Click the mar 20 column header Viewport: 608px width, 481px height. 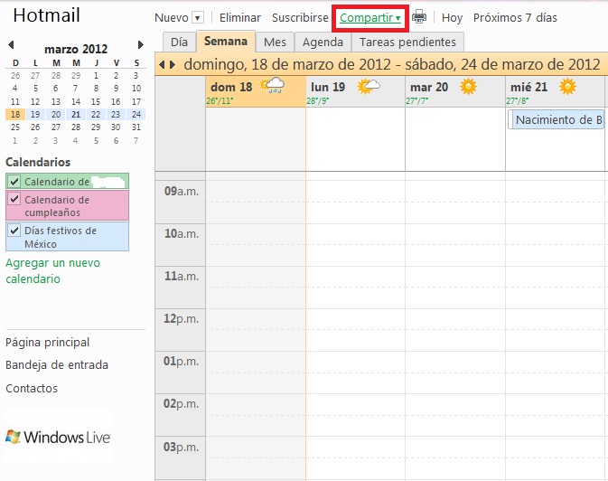455,91
